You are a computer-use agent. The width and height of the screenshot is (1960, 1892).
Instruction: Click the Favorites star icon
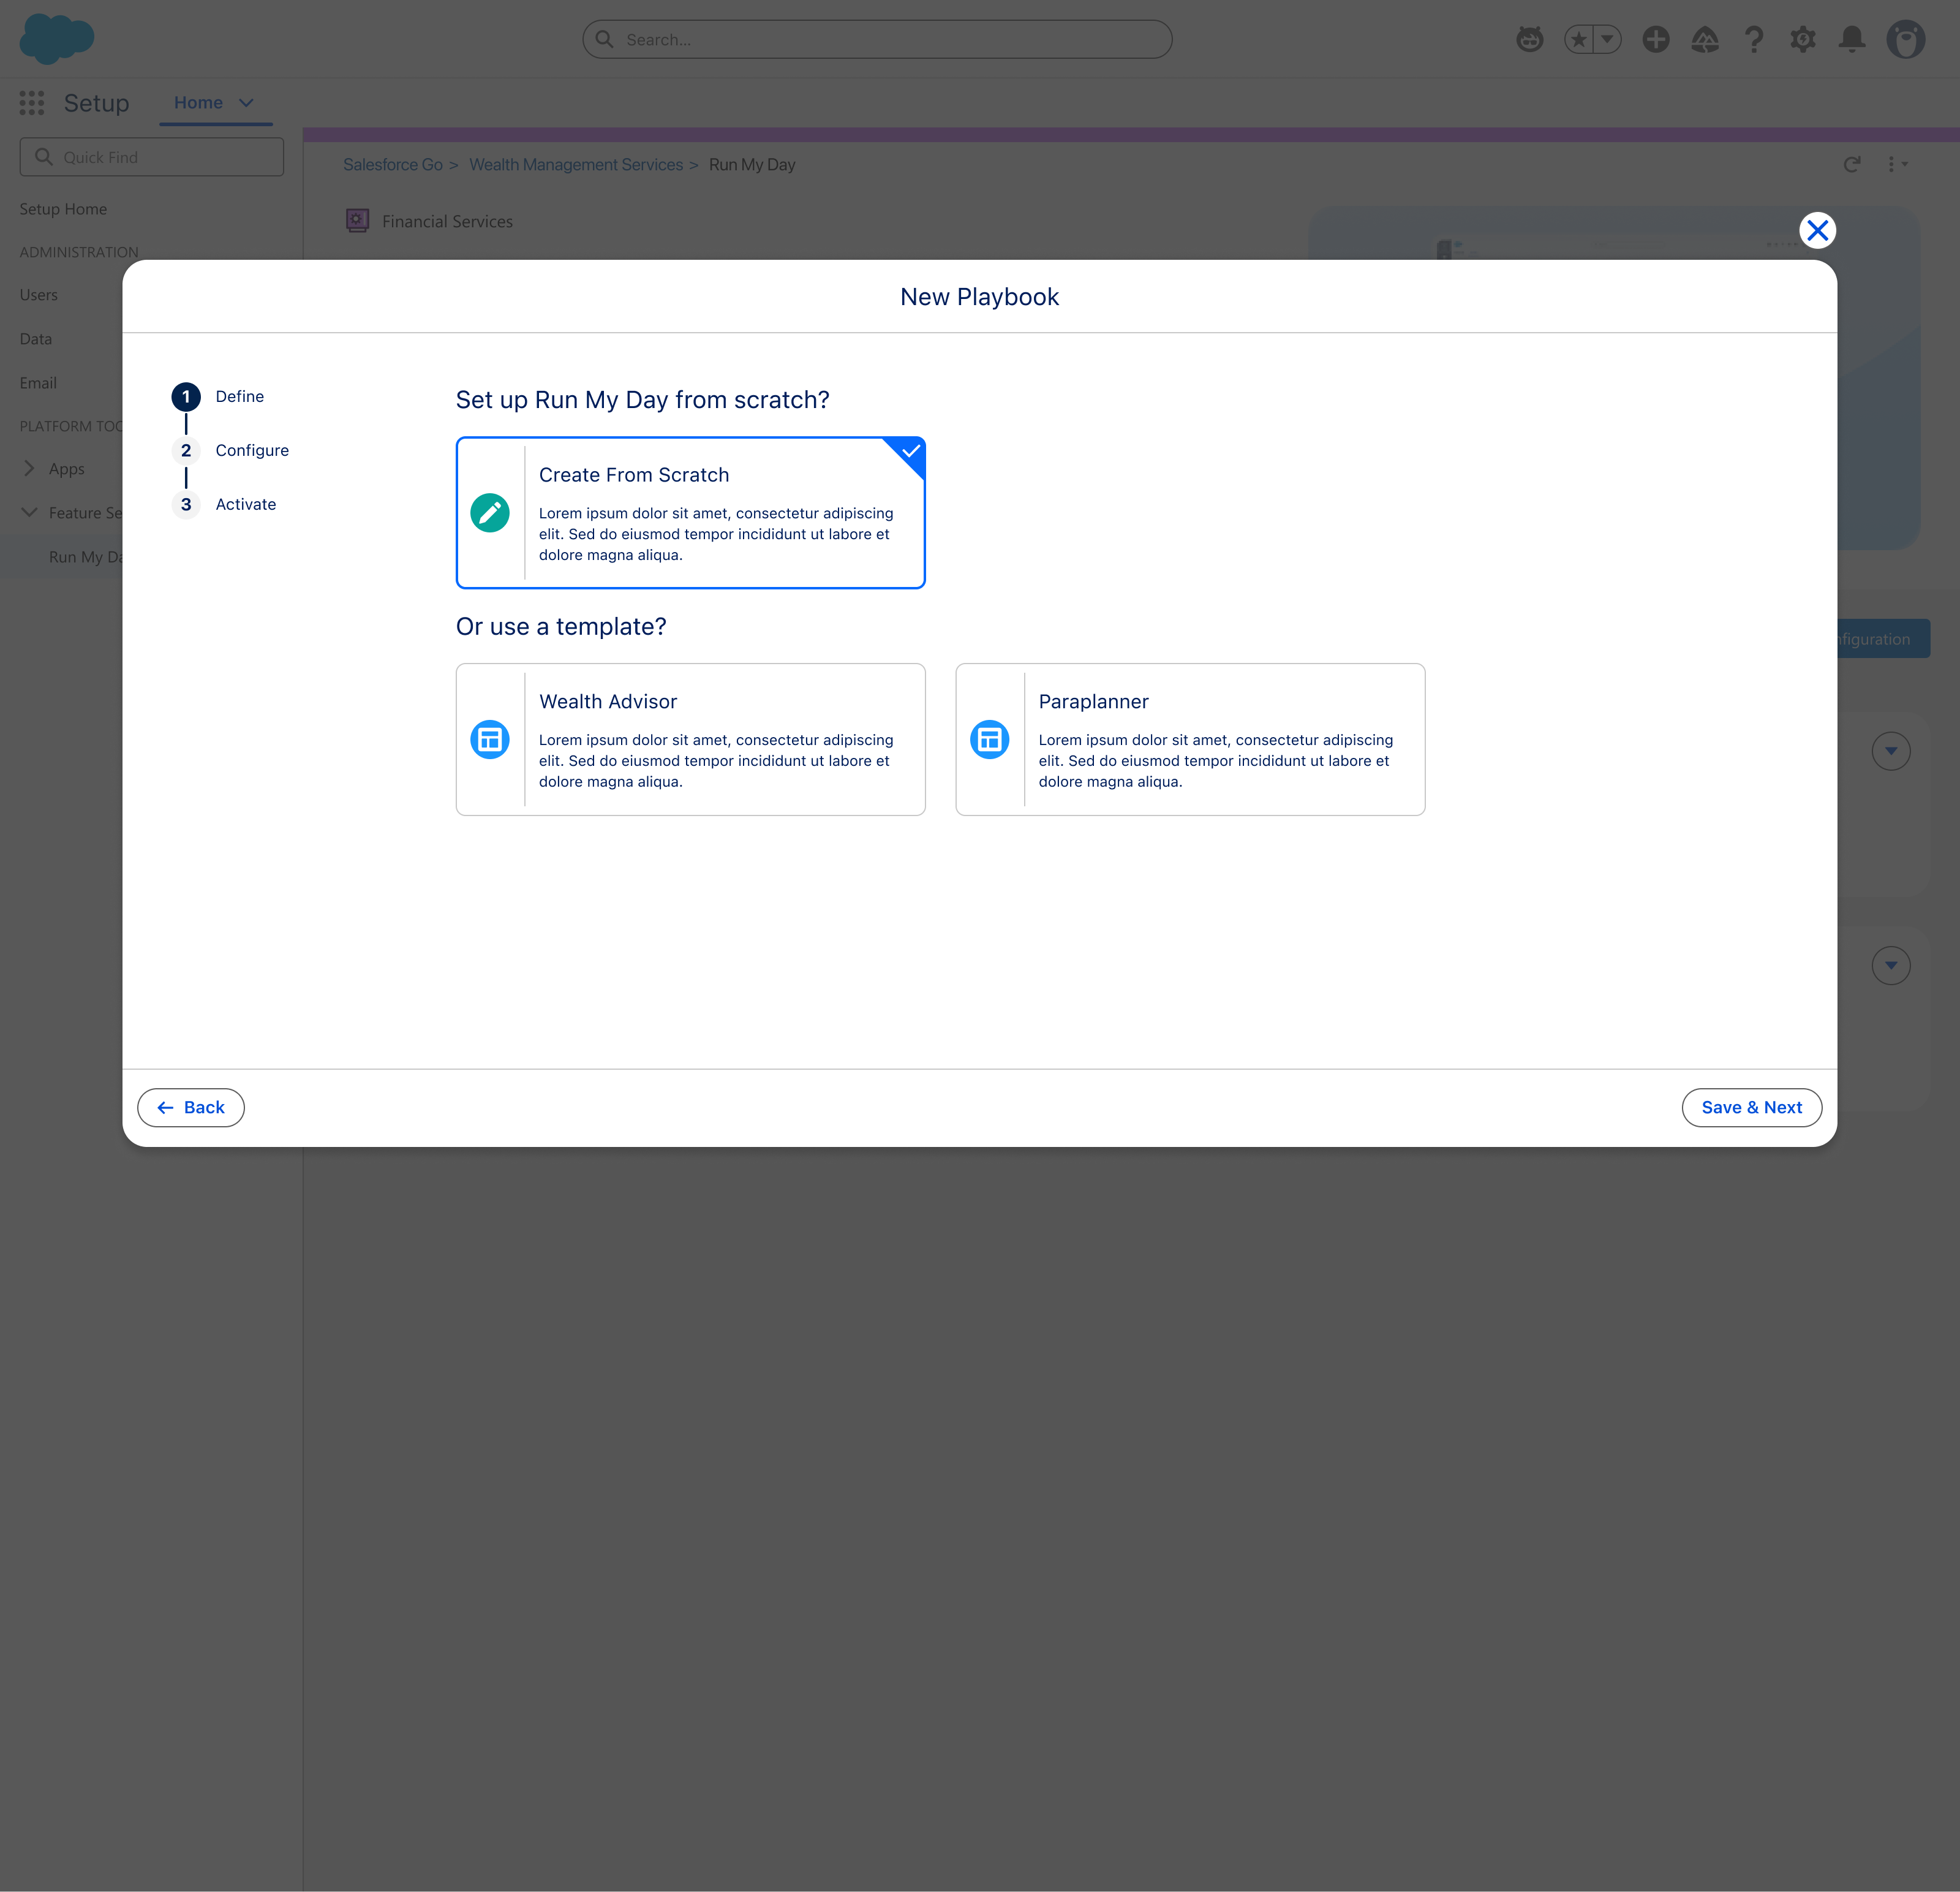click(1579, 40)
